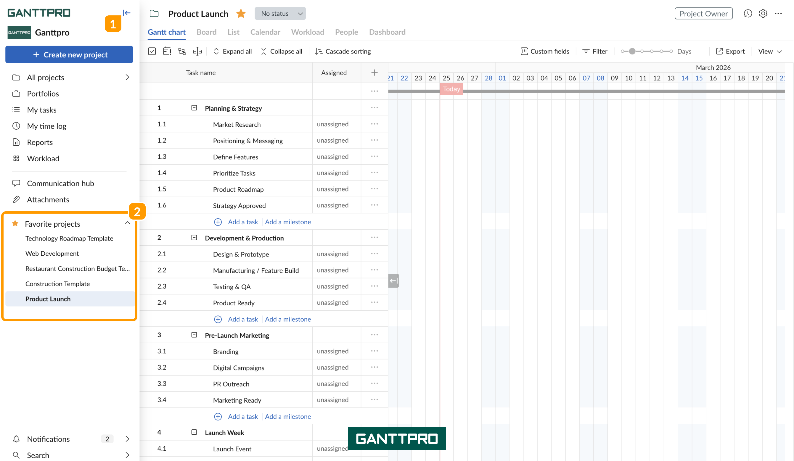The width and height of the screenshot is (794, 461).
Task: Hide the task grid with the arrow handle
Action: coord(393,281)
